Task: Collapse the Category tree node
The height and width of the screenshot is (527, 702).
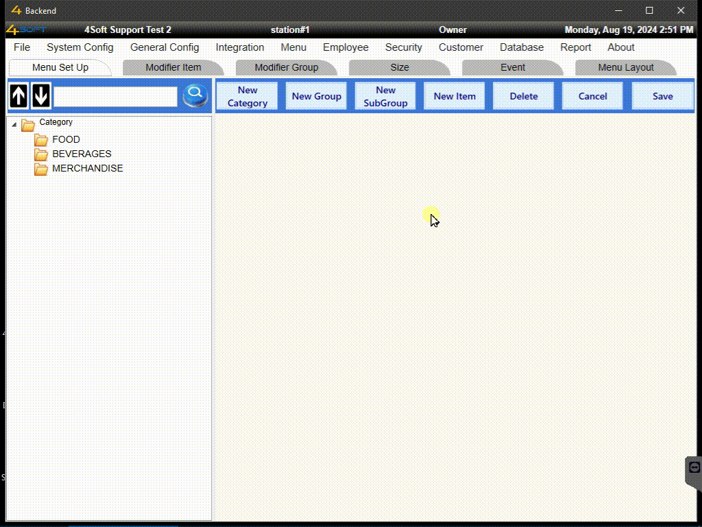Action: pos(14,125)
